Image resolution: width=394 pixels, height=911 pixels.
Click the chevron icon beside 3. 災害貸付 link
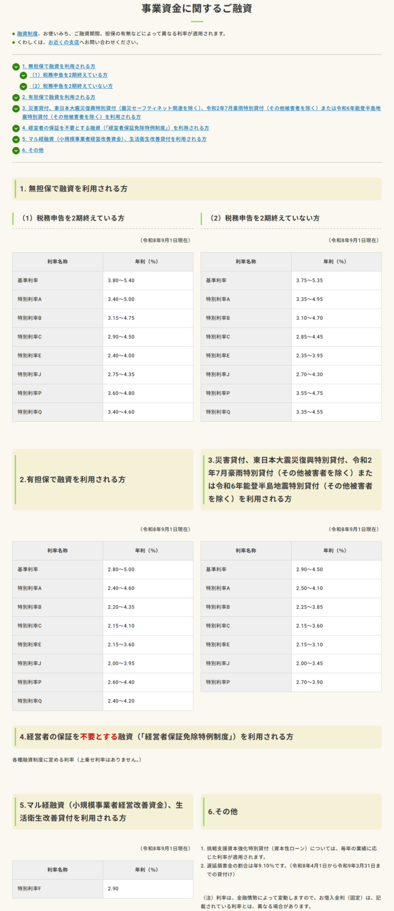click(x=16, y=108)
